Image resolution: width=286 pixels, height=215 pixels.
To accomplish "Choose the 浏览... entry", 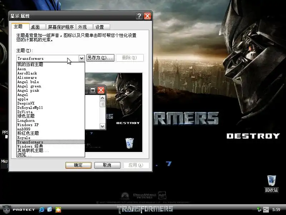I will [51, 155].
